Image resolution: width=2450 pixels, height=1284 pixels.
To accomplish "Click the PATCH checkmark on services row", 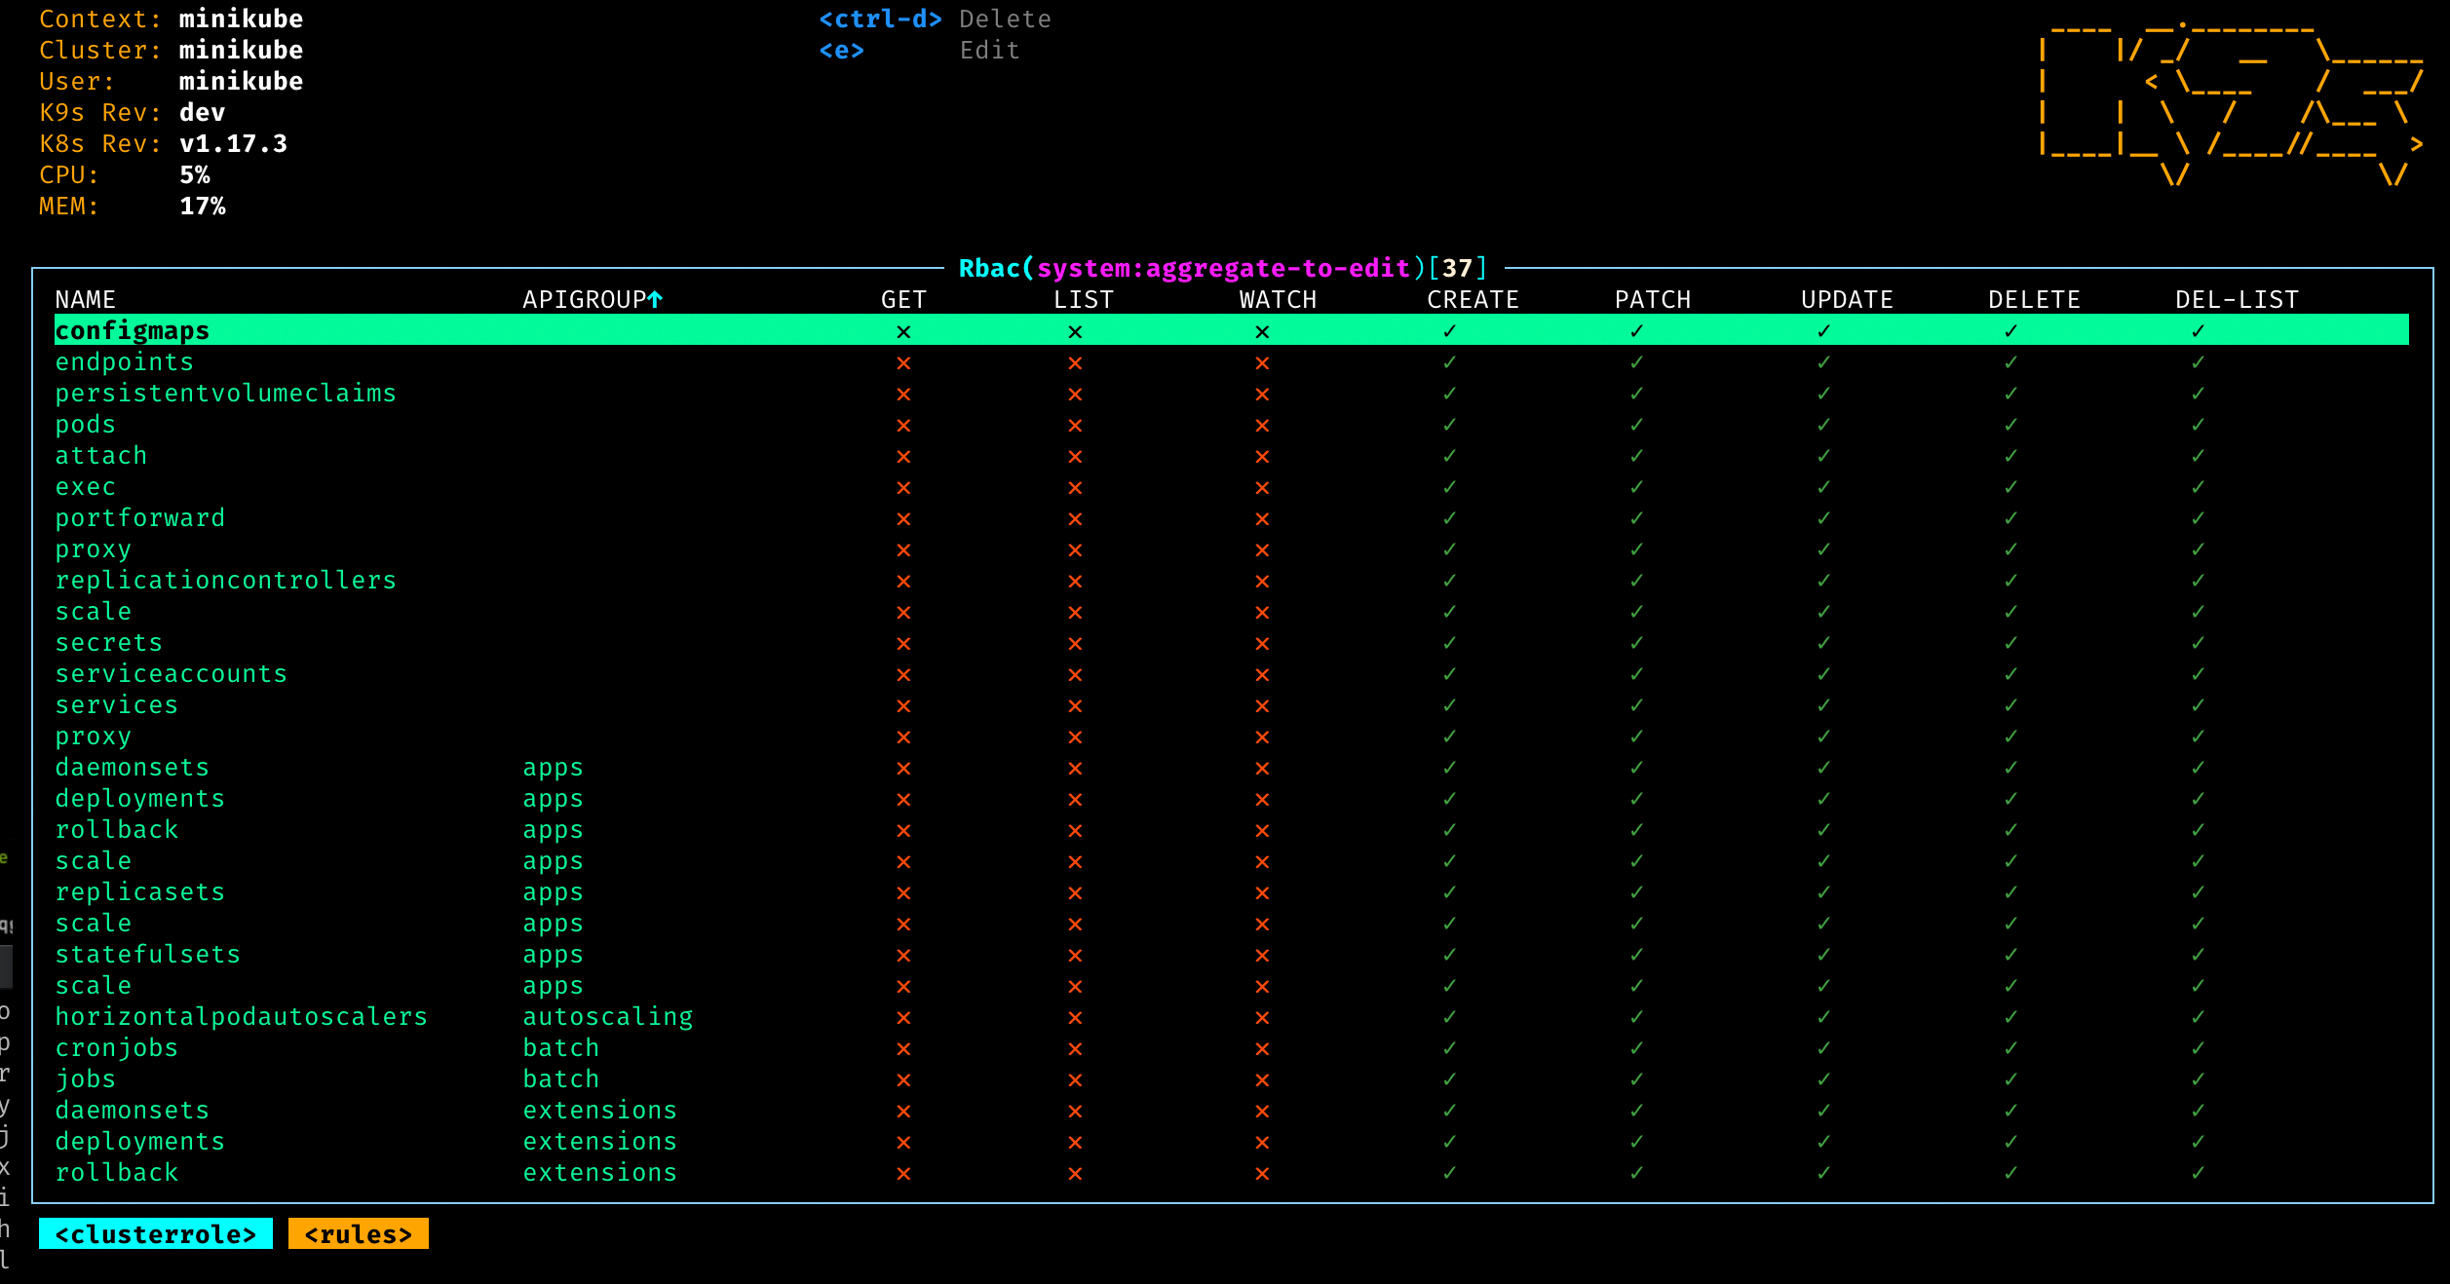I will (x=1636, y=705).
